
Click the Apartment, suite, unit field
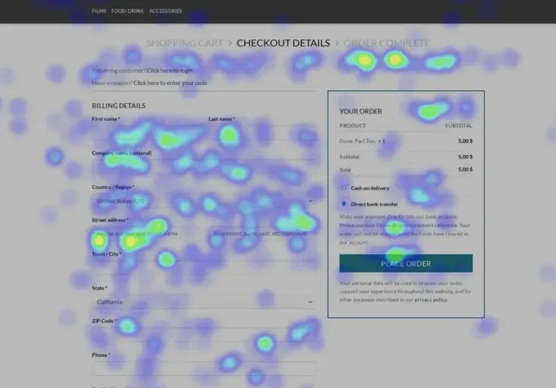click(262, 234)
